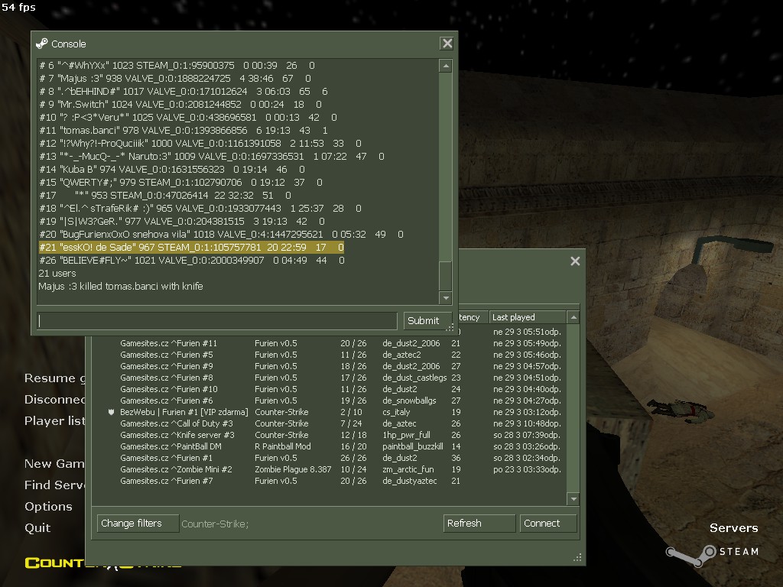Close the server browser window
The height and width of the screenshot is (587, 783).
click(575, 261)
